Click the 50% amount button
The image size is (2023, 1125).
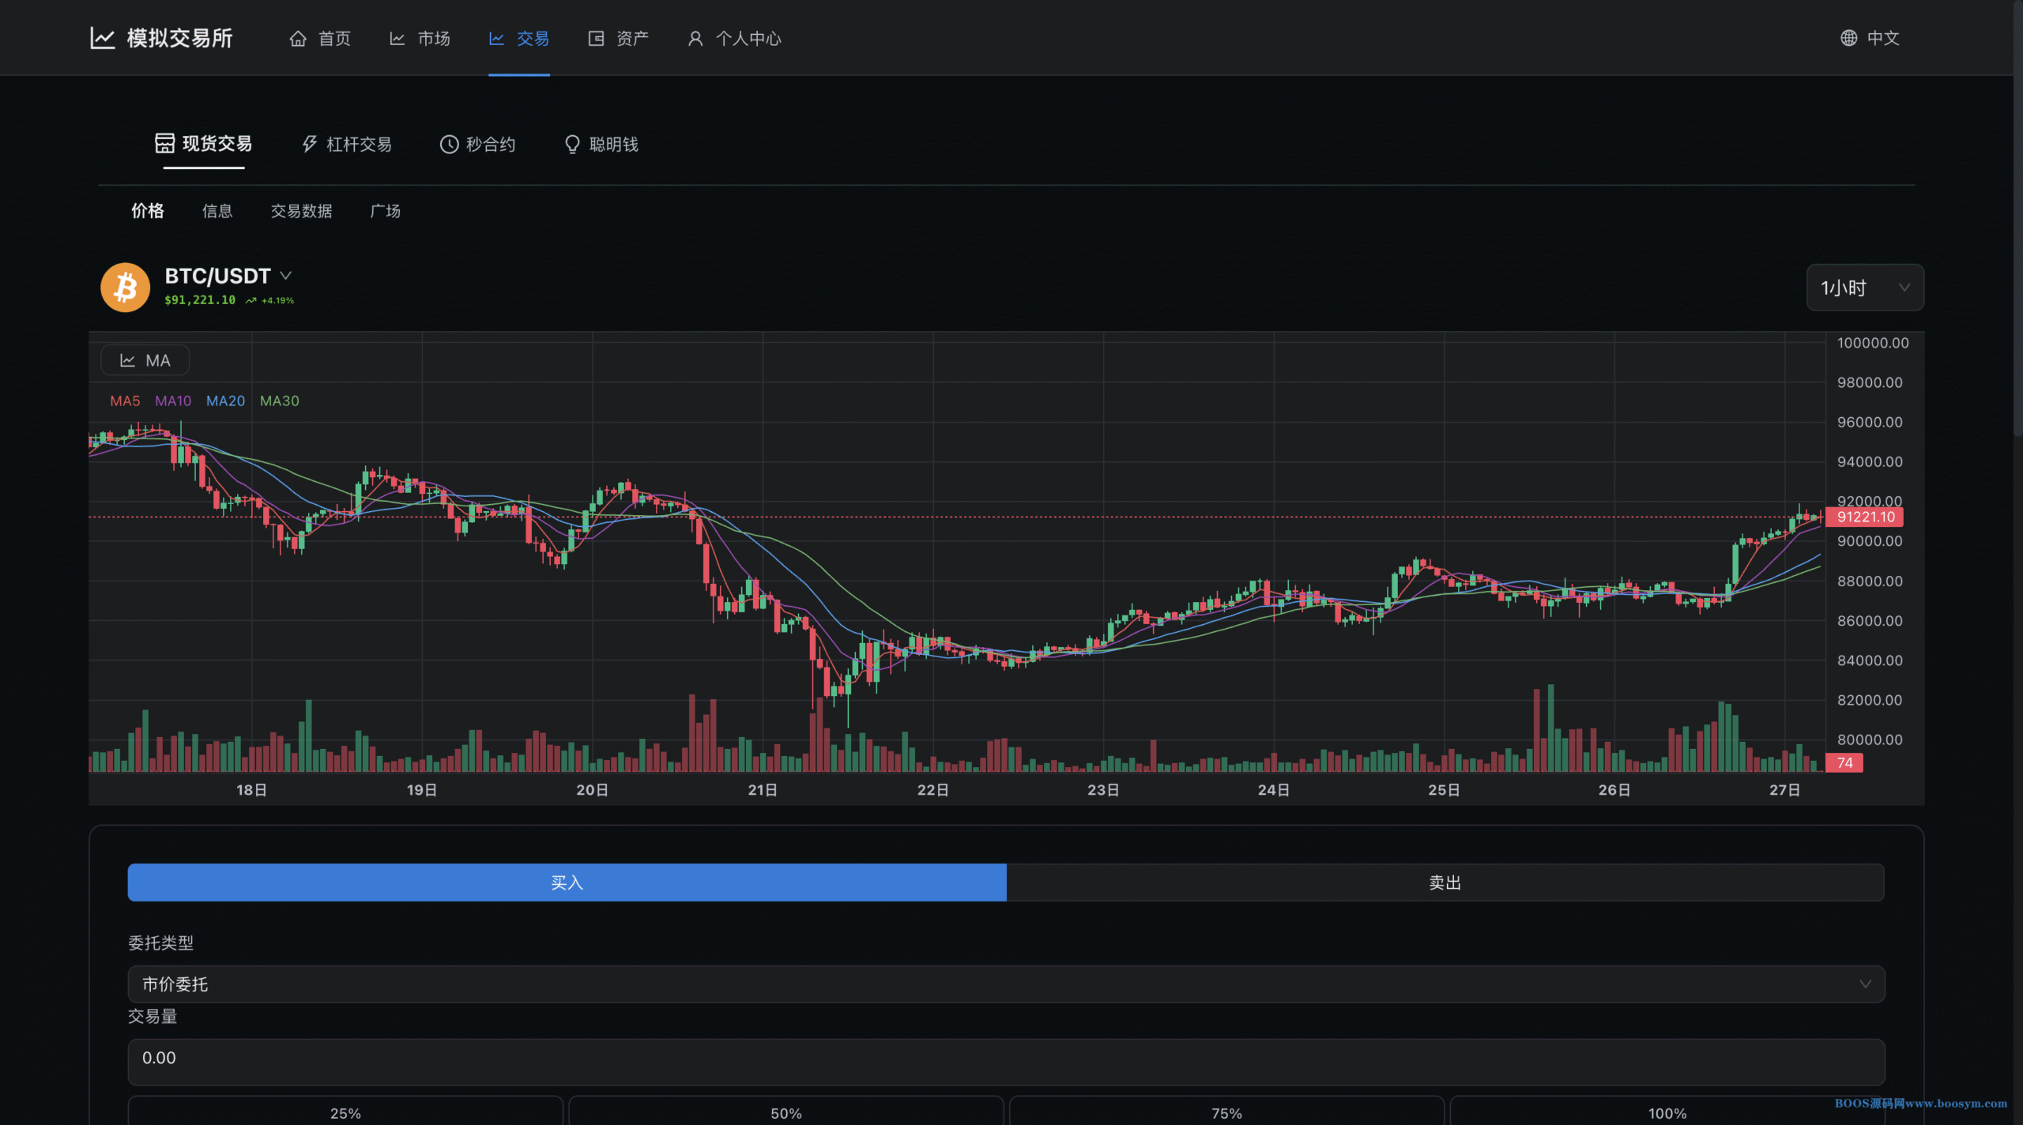pyautogui.click(x=785, y=1112)
